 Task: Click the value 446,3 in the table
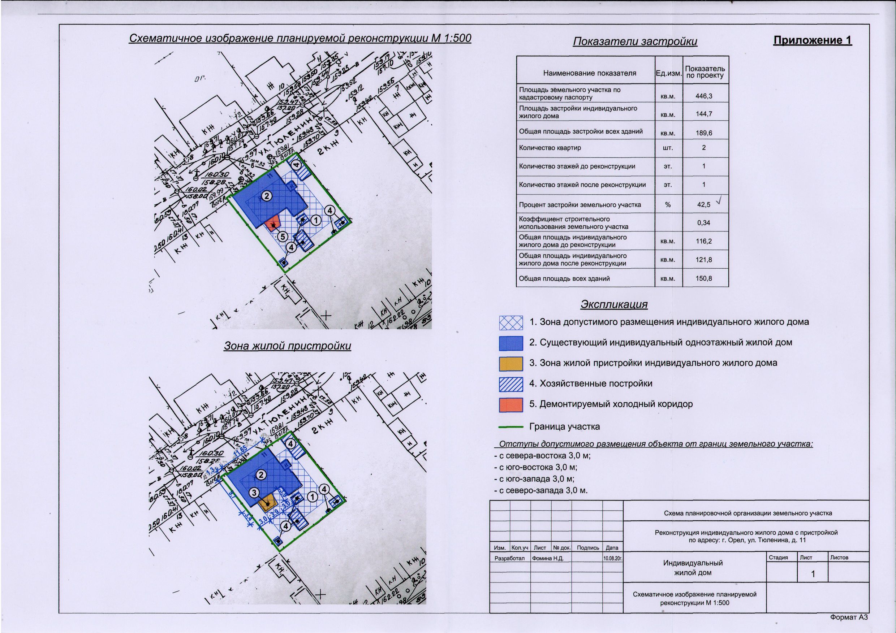click(x=704, y=96)
